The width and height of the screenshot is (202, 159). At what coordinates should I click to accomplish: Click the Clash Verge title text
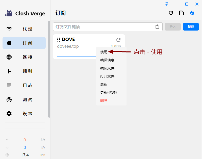point(30,13)
